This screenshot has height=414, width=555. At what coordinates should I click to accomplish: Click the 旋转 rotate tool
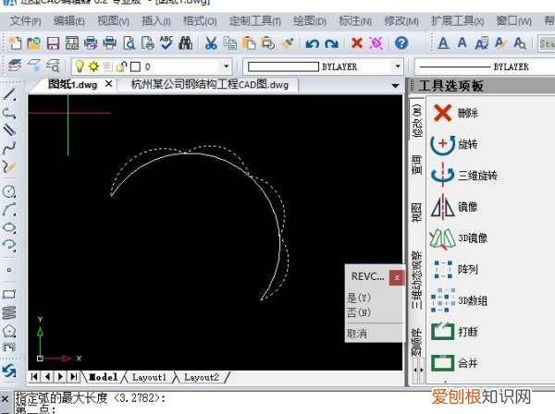(x=454, y=144)
